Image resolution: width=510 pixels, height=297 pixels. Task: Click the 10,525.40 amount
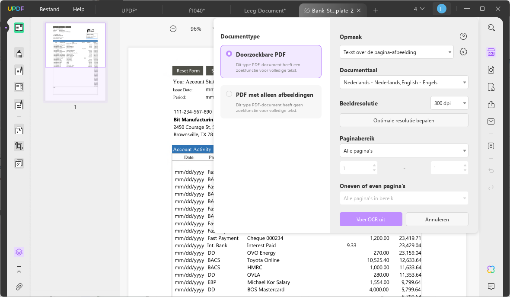(378, 260)
